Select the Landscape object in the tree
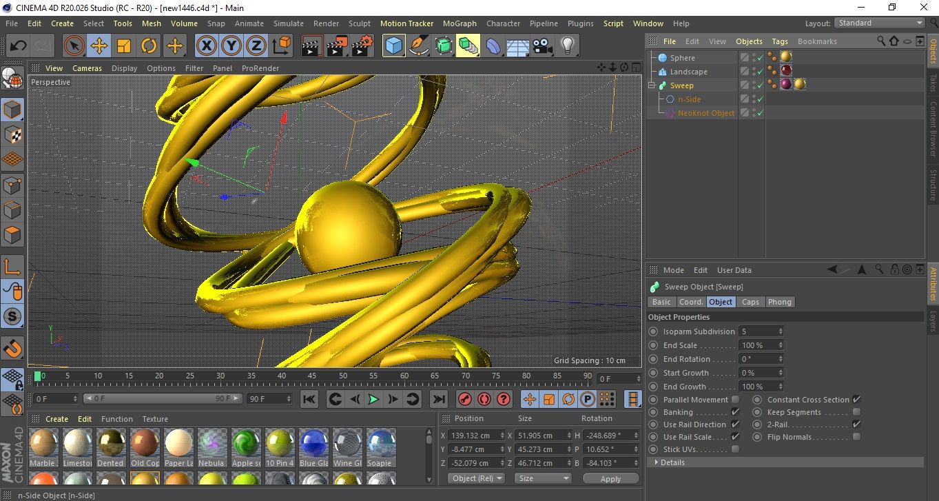This screenshot has height=501, width=939. (x=688, y=72)
